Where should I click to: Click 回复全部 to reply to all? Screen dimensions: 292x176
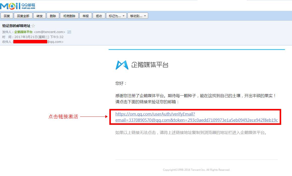click(x=23, y=16)
